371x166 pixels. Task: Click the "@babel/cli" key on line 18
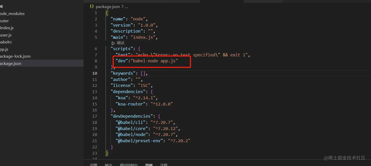(130, 122)
